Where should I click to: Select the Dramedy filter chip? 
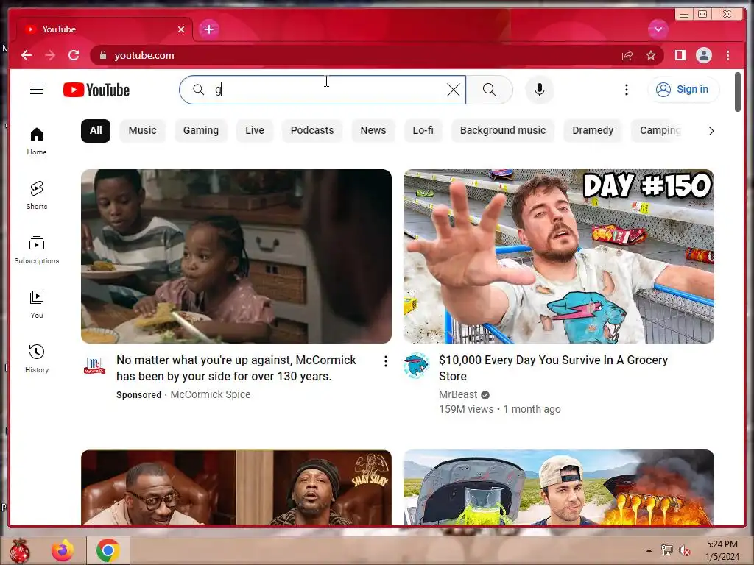tap(593, 131)
